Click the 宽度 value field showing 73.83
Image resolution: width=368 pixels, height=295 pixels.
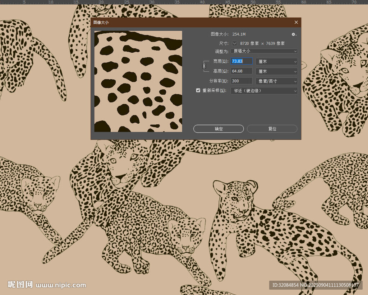[x=241, y=61]
